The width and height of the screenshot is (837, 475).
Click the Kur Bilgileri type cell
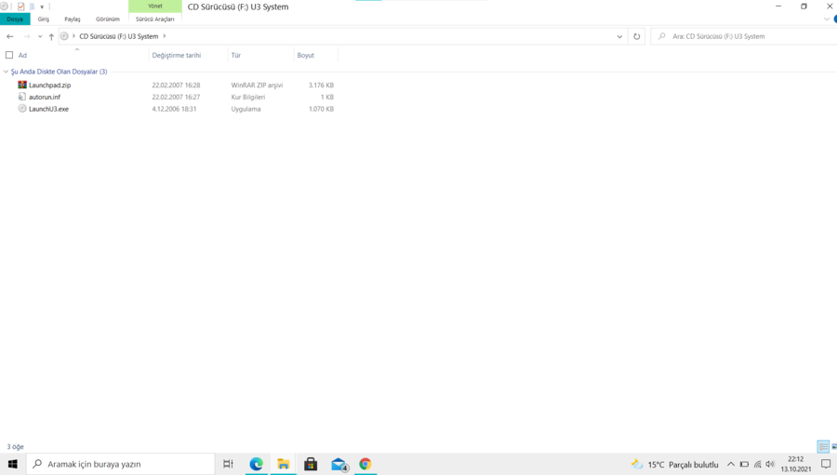[x=247, y=97]
